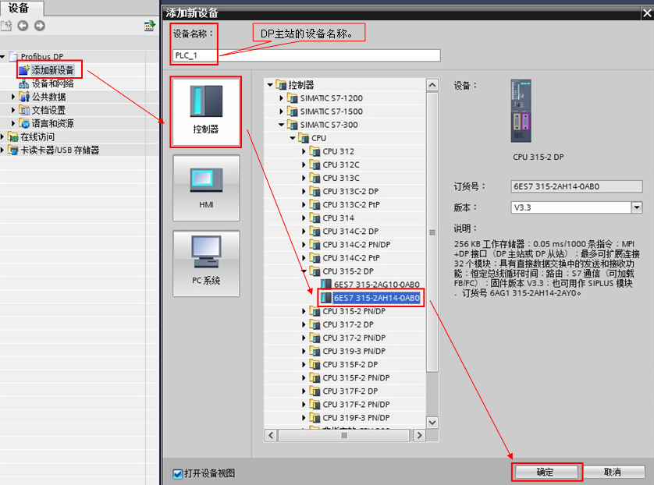
Task: Click the CPU 315-2 DP device image
Action: [521, 111]
